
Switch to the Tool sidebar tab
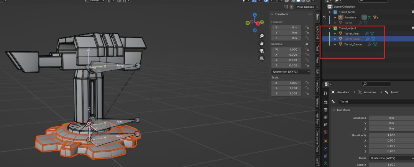317,48
